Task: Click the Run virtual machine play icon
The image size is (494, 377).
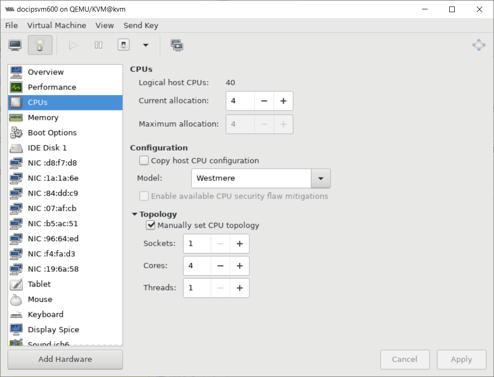Action: [73, 45]
